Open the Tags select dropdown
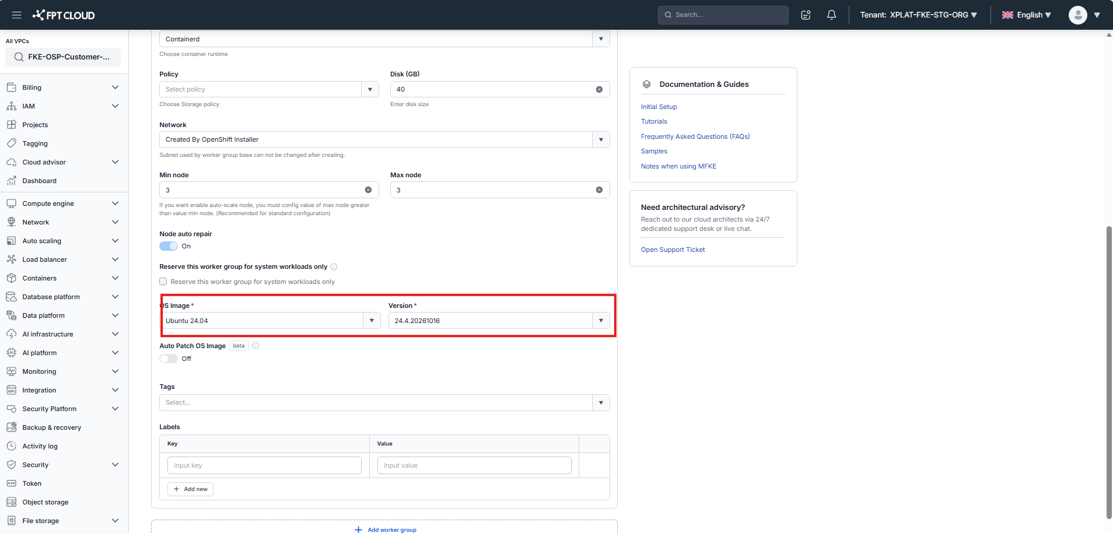This screenshot has width=1113, height=533. click(x=384, y=403)
